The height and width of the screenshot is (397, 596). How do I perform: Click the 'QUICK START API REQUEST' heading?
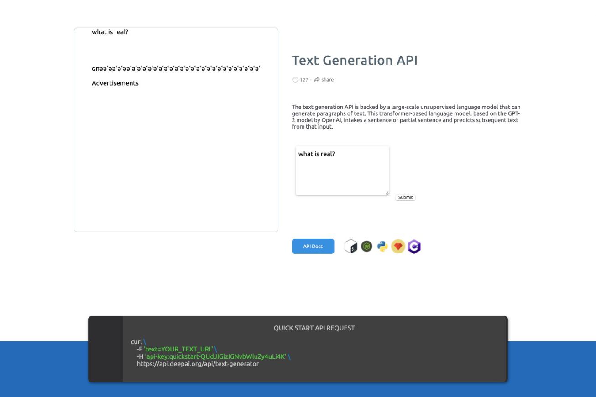pyautogui.click(x=314, y=328)
